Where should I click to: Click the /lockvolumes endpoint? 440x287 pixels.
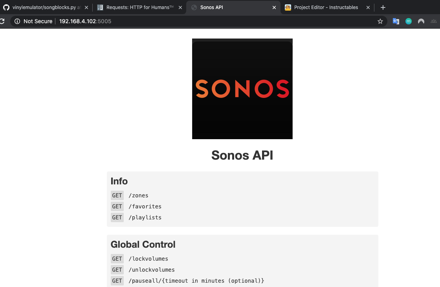pos(148,259)
